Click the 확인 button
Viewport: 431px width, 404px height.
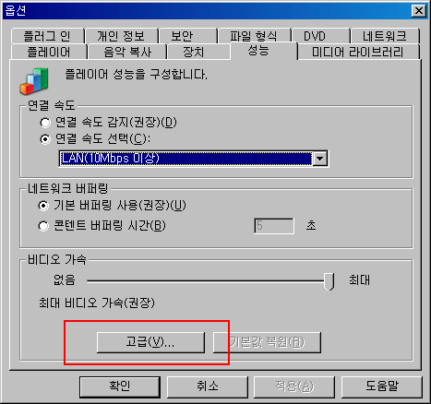coord(120,386)
